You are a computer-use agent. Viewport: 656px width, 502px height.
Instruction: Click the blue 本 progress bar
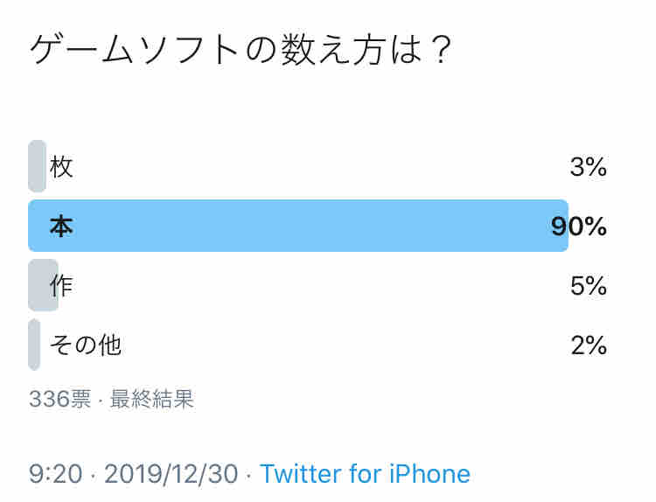298,226
